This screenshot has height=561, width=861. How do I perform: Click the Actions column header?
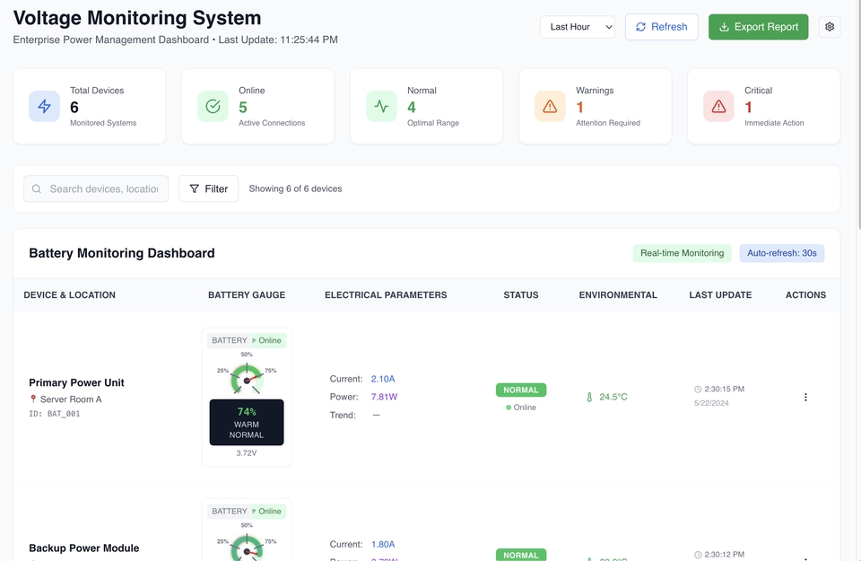coord(805,295)
